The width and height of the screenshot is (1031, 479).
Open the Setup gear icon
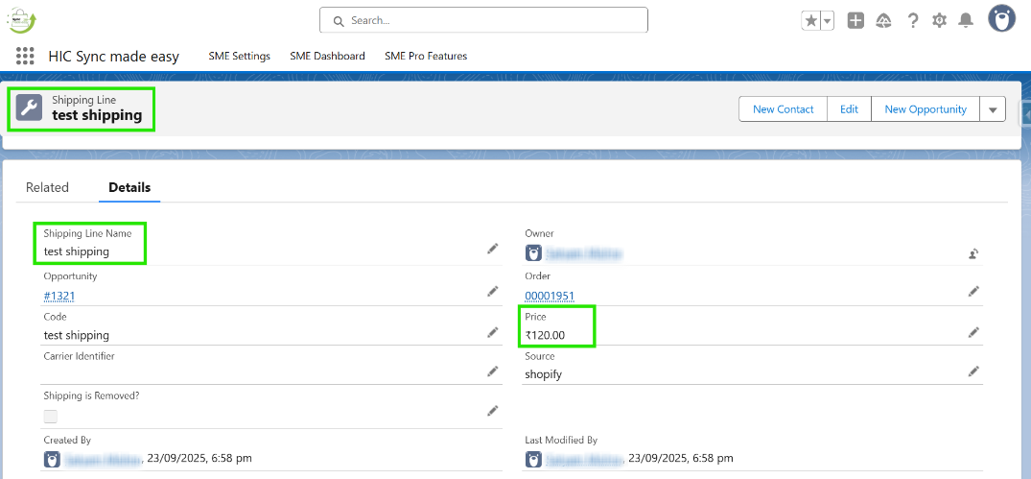click(939, 20)
